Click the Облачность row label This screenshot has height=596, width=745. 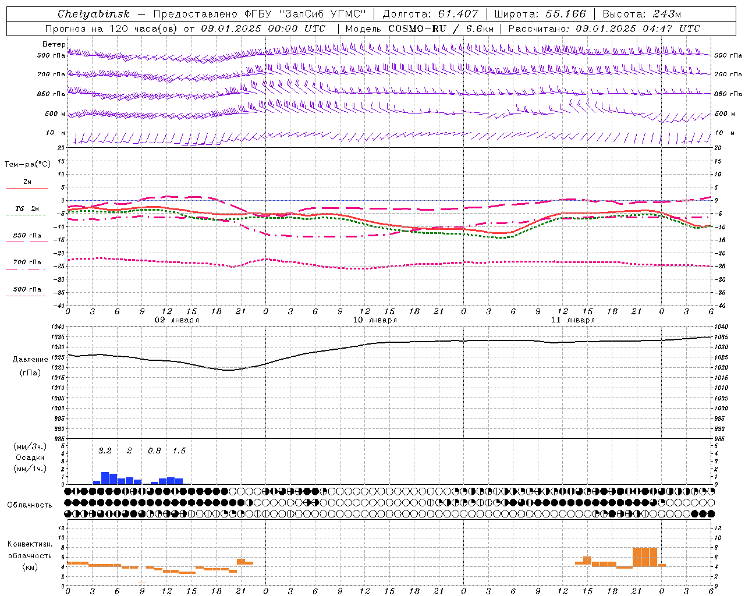point(30,505)
